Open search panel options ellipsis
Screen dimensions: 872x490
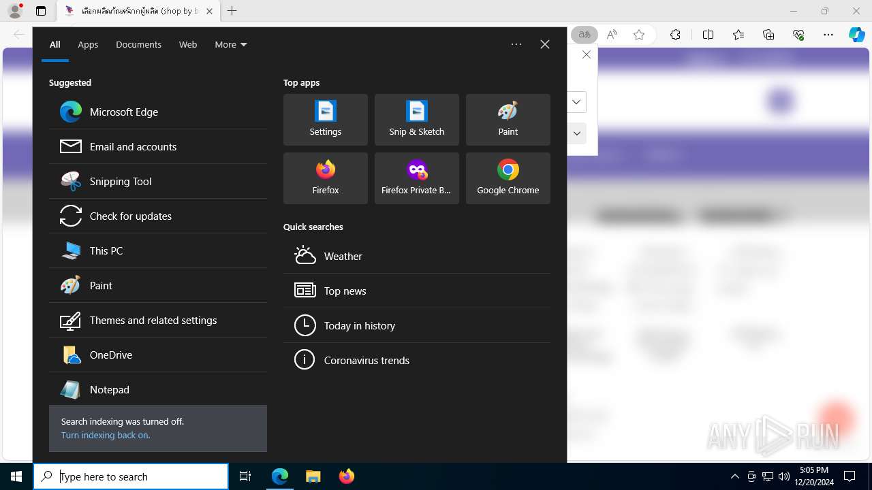[516, 44]
